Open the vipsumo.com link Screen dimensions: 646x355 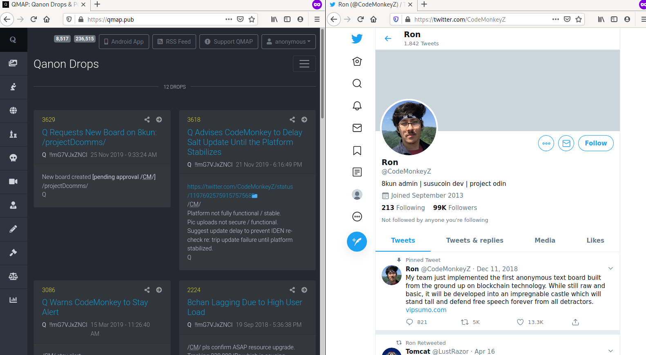(426, 310)
